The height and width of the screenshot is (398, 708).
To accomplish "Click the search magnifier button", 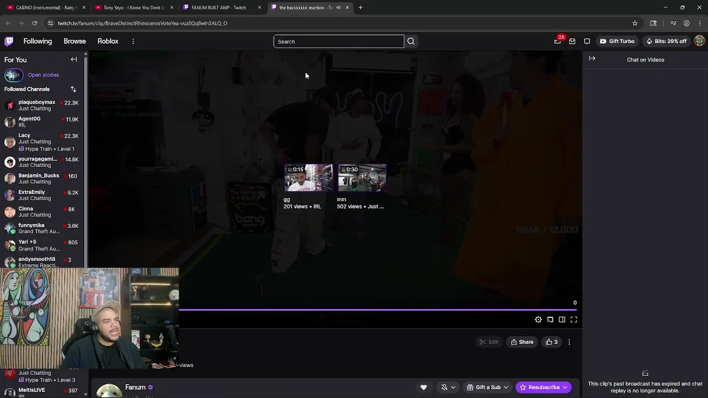I will coord(411,41).
